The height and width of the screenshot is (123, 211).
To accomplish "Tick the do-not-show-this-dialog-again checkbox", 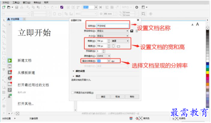I will (72, 92).
